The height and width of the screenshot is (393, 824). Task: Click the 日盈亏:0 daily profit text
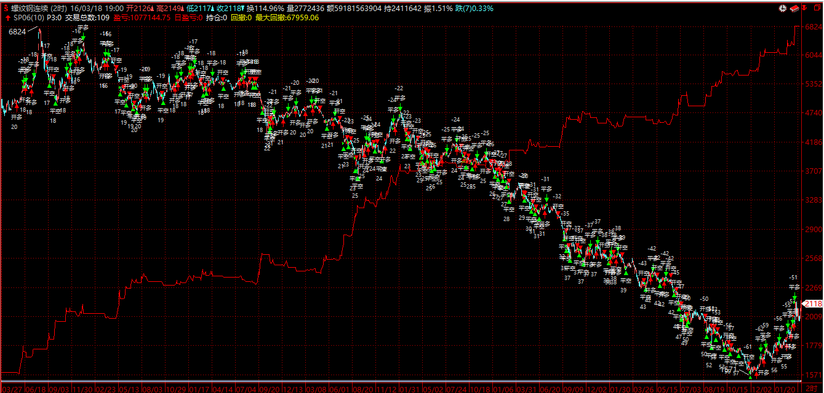(x=188, y=18)
